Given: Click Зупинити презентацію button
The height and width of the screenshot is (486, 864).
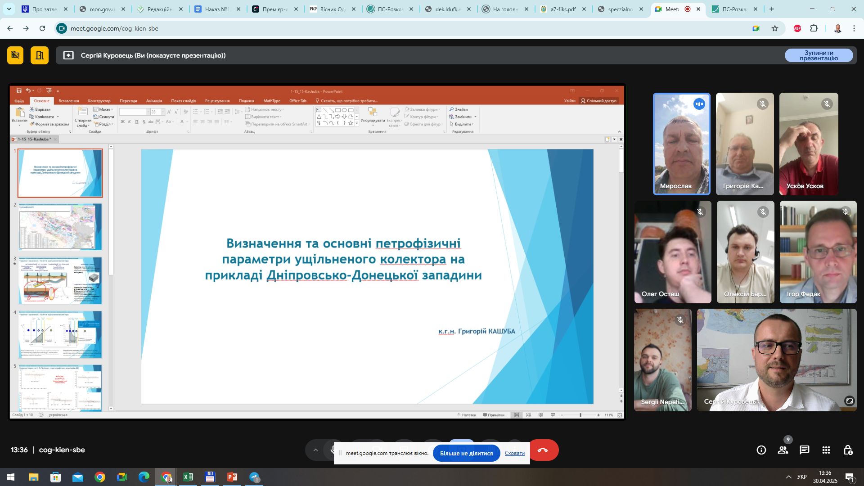Looking at the screenshot, I should coord(819,55).
